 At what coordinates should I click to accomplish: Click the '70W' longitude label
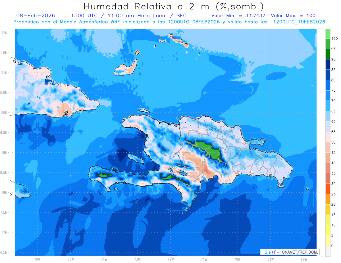click(x=237, y=259)
